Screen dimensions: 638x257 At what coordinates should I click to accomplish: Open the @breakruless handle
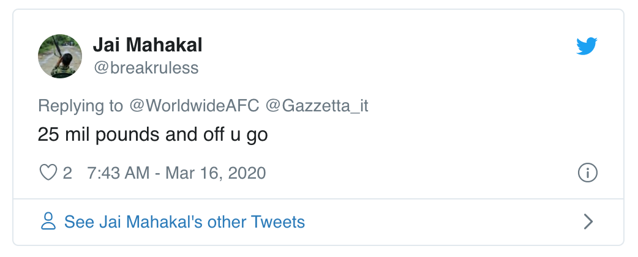[x=146, y=67]
